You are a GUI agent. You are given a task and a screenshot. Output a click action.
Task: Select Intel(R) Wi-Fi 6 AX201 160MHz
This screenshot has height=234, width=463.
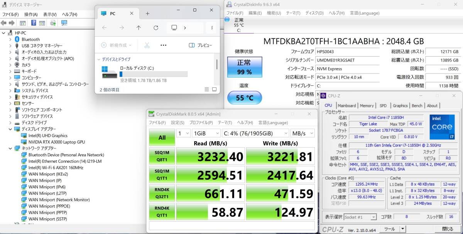click(x=56, y=167)
